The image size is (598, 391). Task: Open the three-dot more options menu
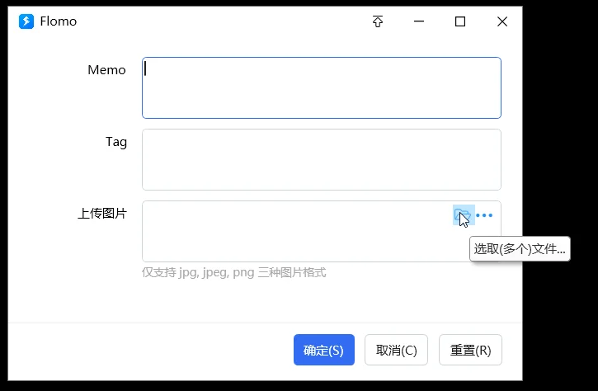point(484,215)
